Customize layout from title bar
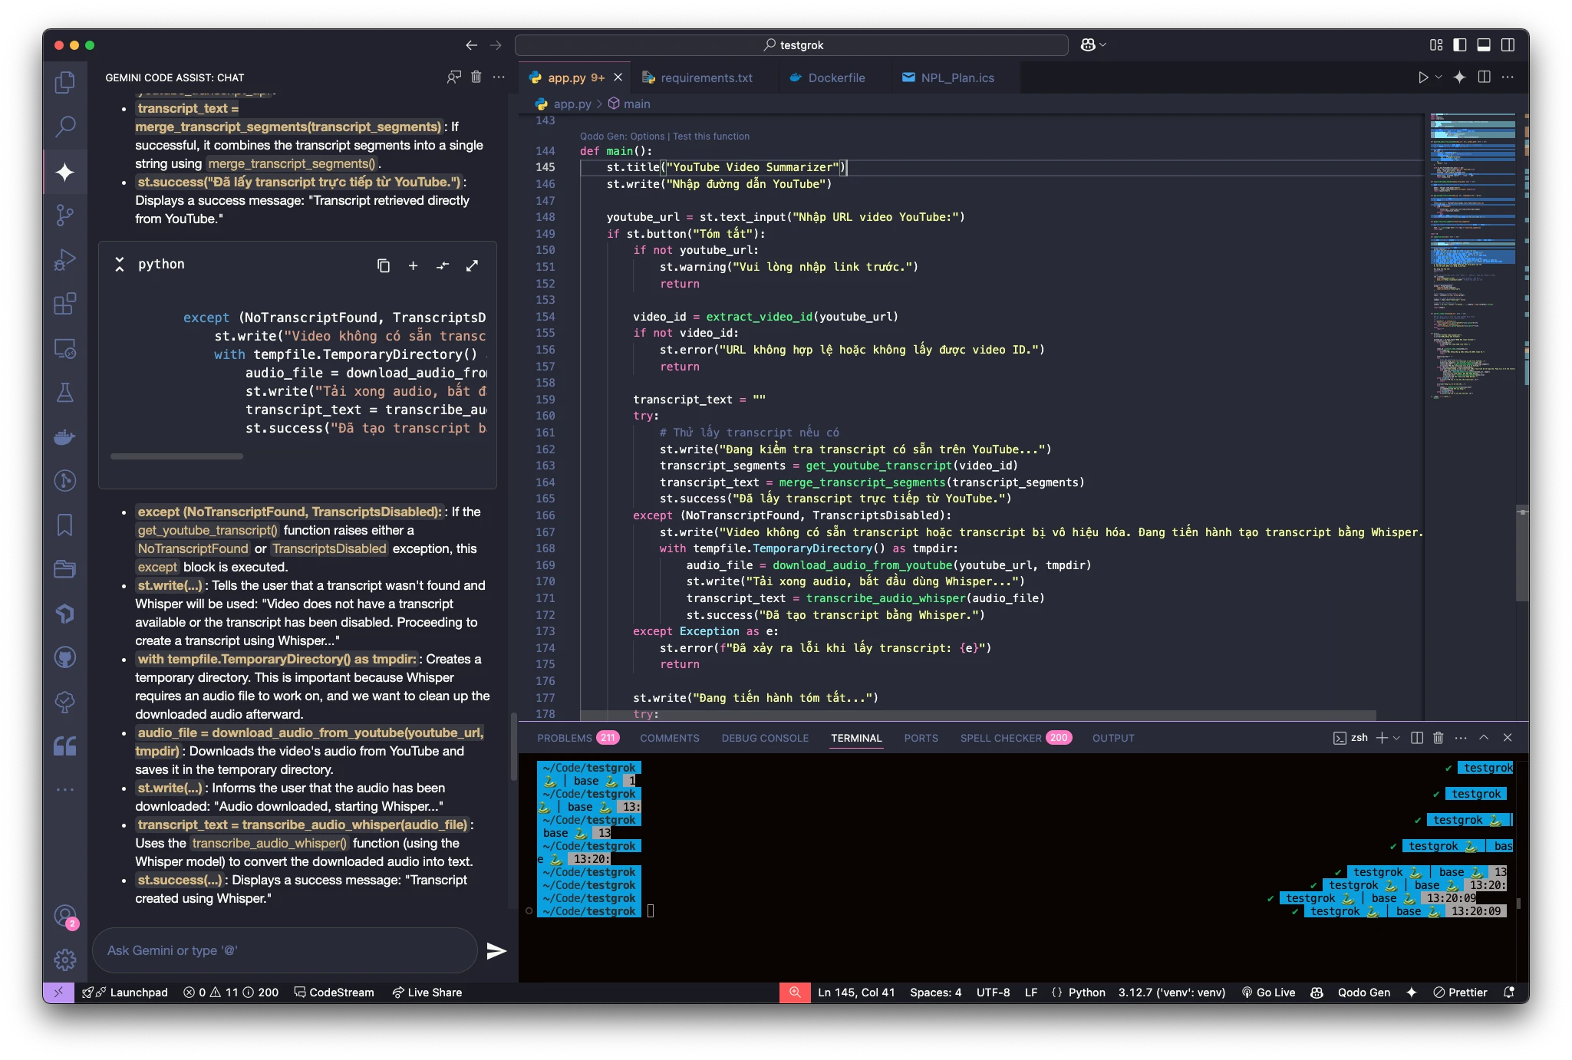This screenshot has height=1060, width=1572. coord(1436,45)
